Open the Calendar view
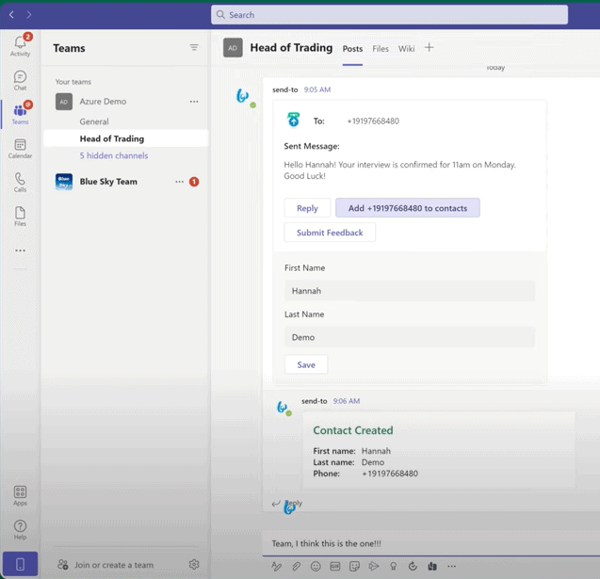Image resolution: width=600 pixels, height=579 pixels. 20,149
